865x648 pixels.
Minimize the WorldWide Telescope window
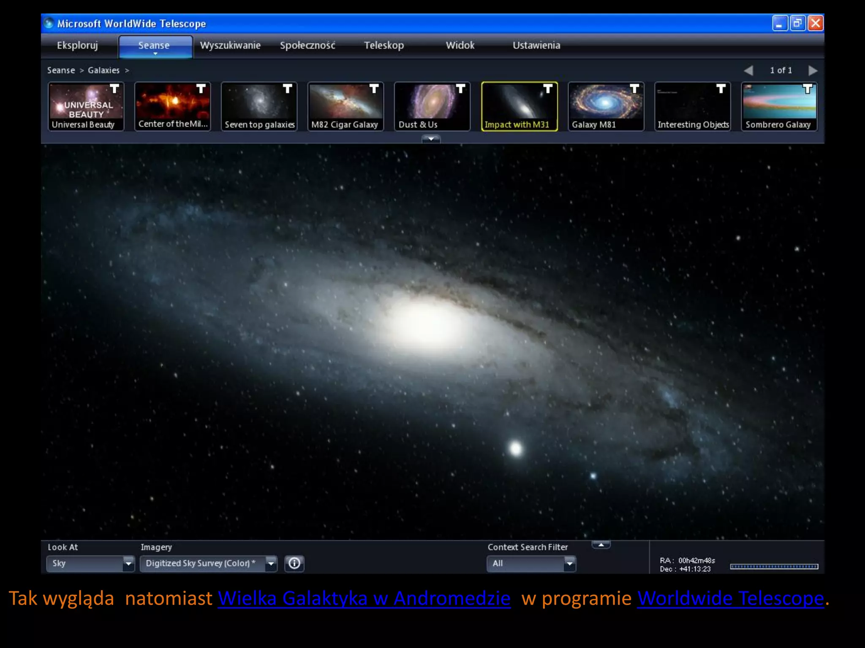[x=780, y=23]
